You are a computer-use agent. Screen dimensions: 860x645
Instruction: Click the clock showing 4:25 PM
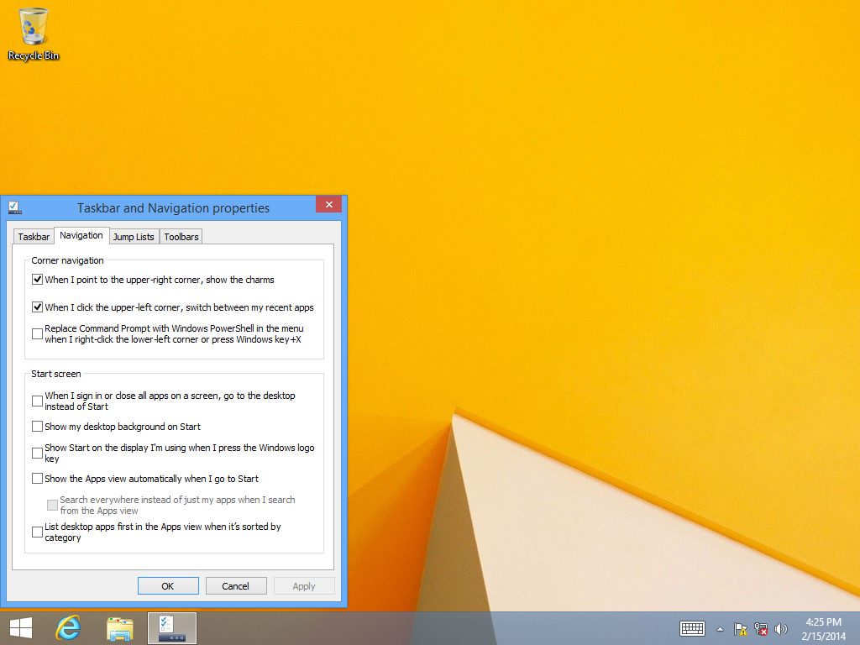[x=823, y=622]
